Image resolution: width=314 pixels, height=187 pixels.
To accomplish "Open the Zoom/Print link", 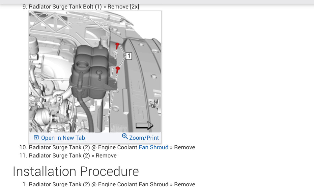I will (144, 138).
